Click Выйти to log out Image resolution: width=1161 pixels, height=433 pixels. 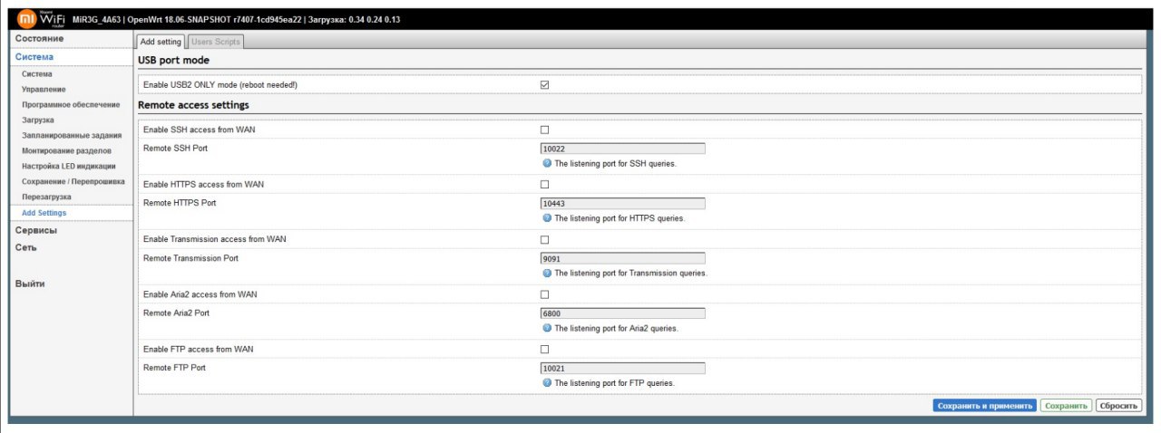[x=30, y=284]
